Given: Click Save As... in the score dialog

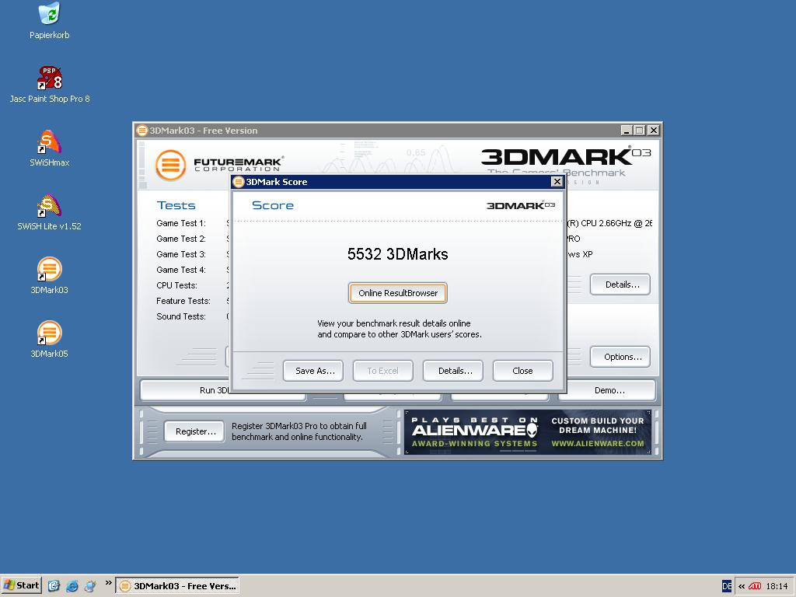Looking at the screenshot, I should (x=313, y=371).
